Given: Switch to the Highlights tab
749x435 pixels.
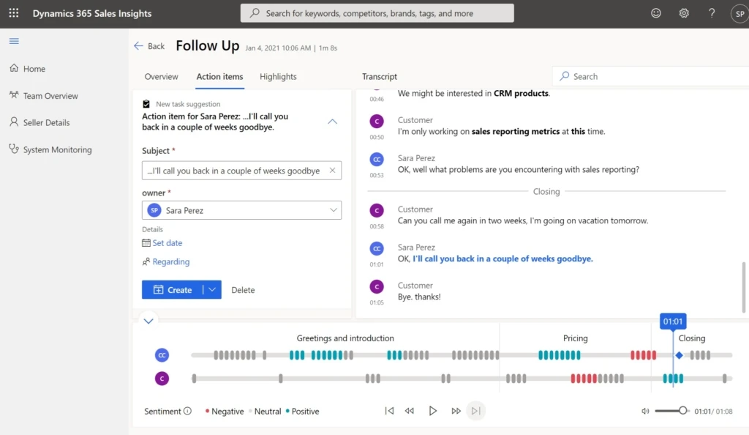Looking at the screenshot, I should (278, 76).
